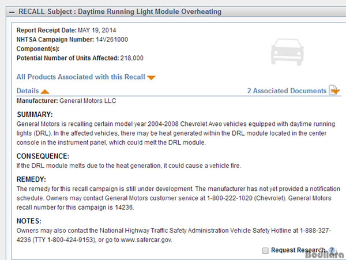The image size is (346, 260).
Task: Click the orange up arrow beside Details
Action: pos(45,91)
